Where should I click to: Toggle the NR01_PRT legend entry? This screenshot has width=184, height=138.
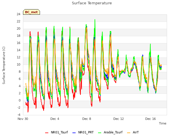(83, 132)
